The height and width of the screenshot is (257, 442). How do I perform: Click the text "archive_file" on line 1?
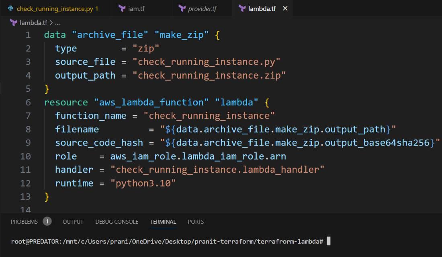point(110,35)
